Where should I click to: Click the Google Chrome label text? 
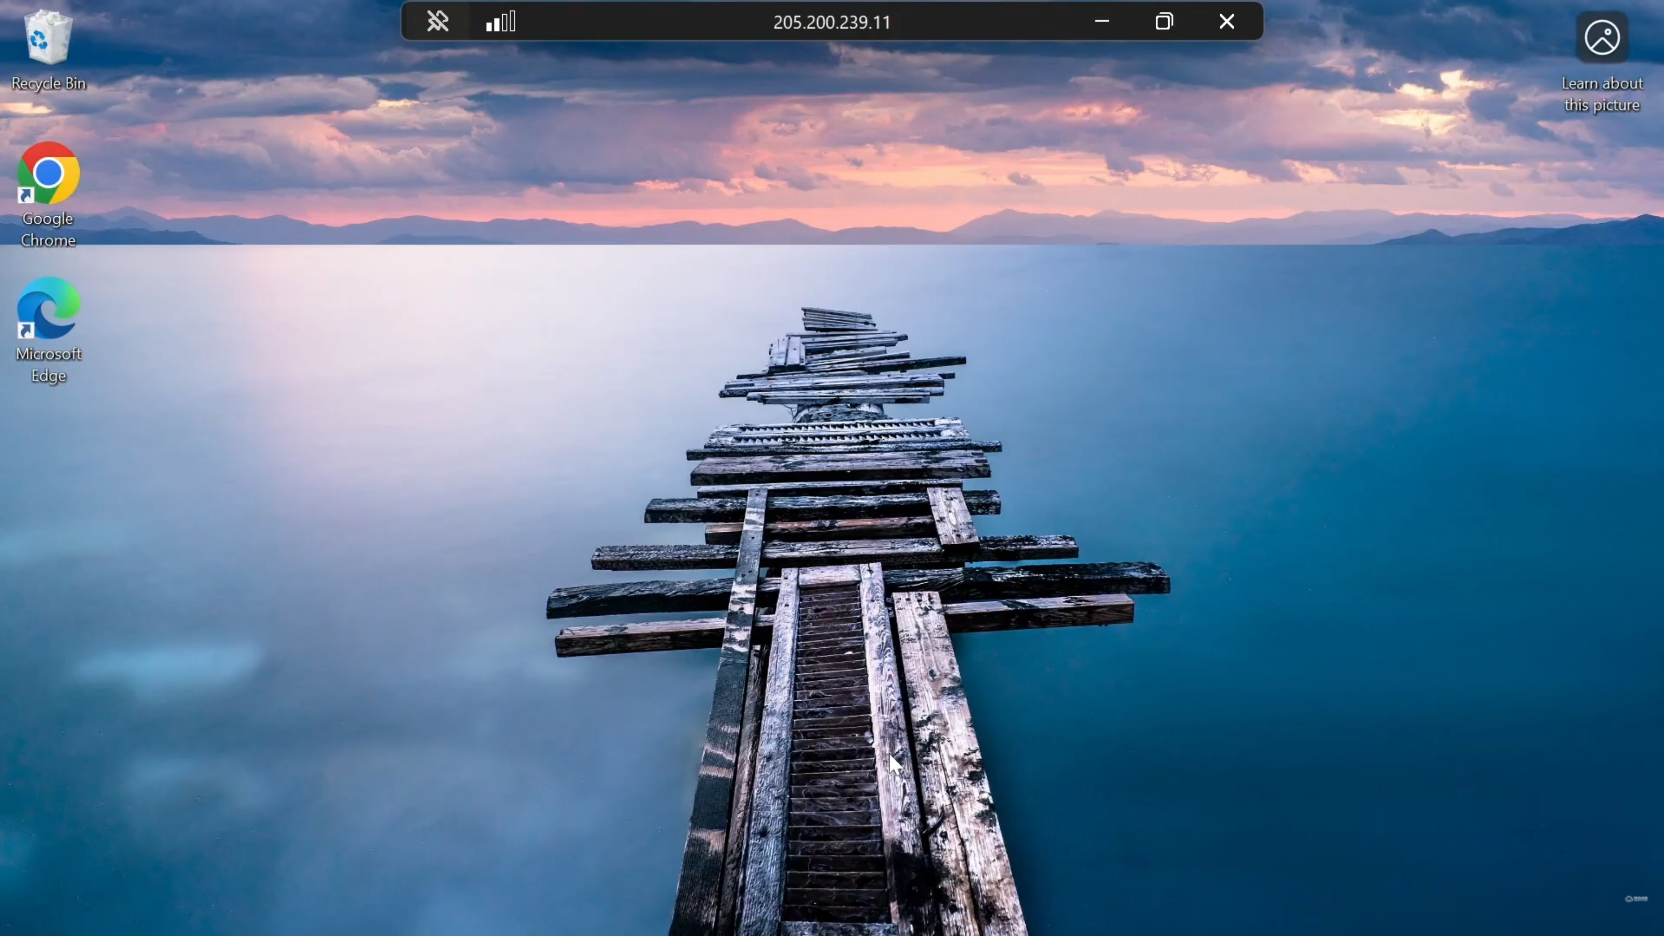pyautogui.click(x=48, y=229)
